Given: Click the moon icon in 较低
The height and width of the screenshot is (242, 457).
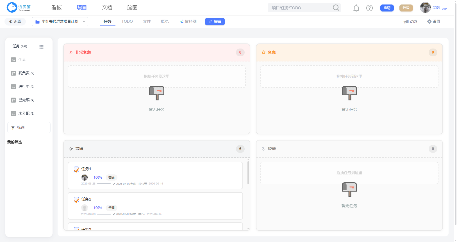Looking at the screenshot, I should 263,149.
